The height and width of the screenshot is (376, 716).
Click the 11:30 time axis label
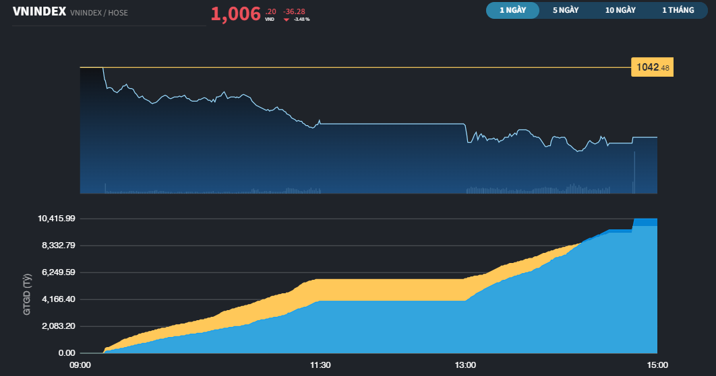coord(320,365)
